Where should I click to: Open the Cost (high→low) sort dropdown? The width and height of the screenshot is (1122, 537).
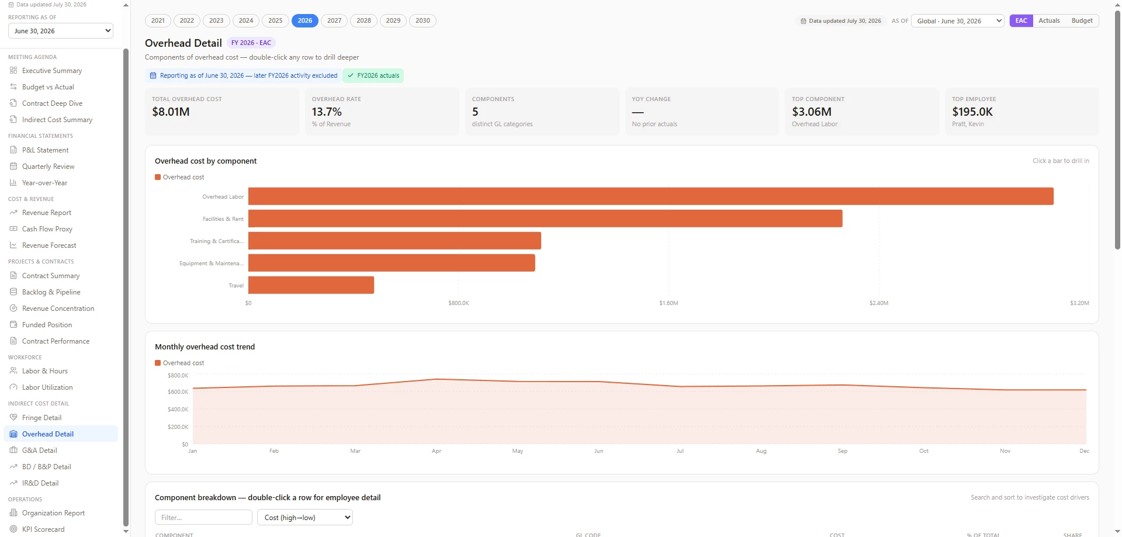tap(305, 517)
